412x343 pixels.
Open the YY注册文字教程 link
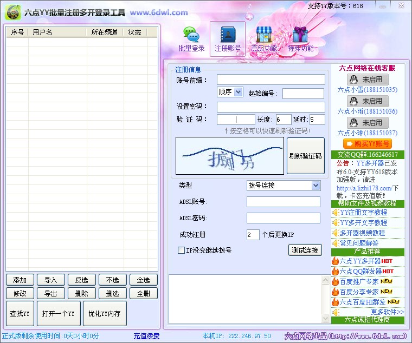364,212
